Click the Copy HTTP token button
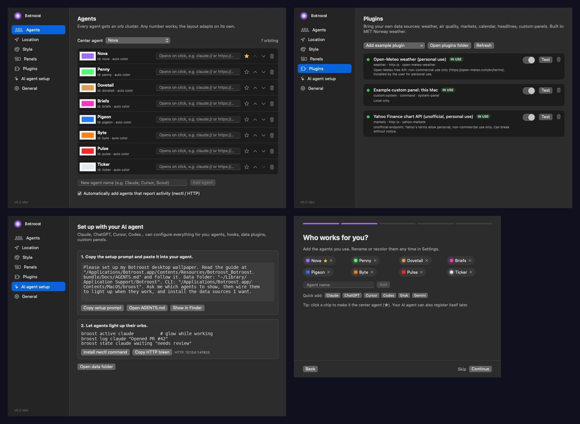The height and width of the screenshot is (424, 580). tap(152, 352)
